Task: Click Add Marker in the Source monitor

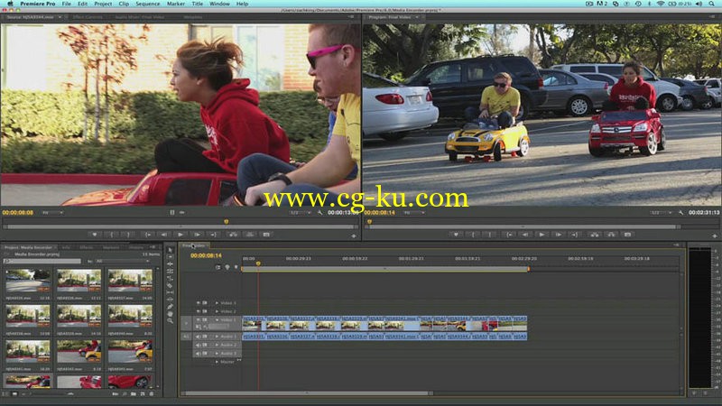Action: point(95,235)
